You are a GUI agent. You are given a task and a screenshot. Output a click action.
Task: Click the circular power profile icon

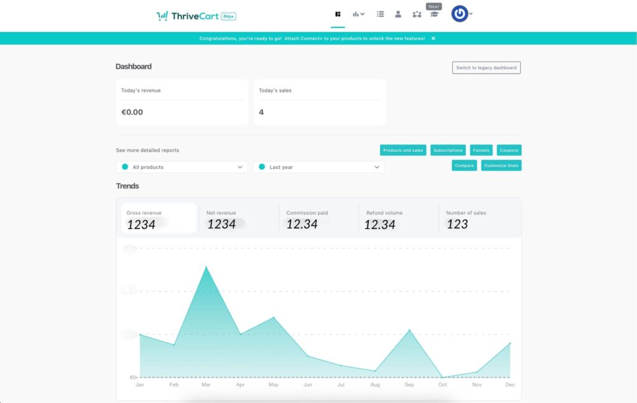(x=459, y=13)
